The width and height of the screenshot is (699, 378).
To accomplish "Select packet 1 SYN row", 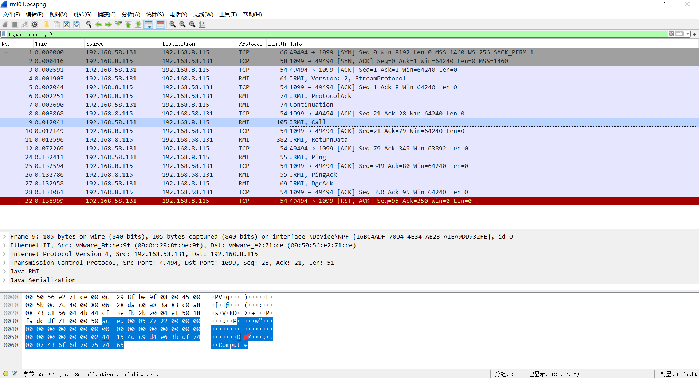I will pos(349,52).
